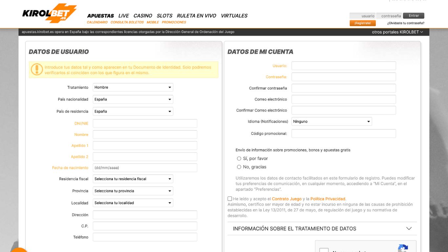Image resolution: width=448 pixels, height=252 pixels.
Task: Open the Provincia dropdown
Action: pos(133,191)
